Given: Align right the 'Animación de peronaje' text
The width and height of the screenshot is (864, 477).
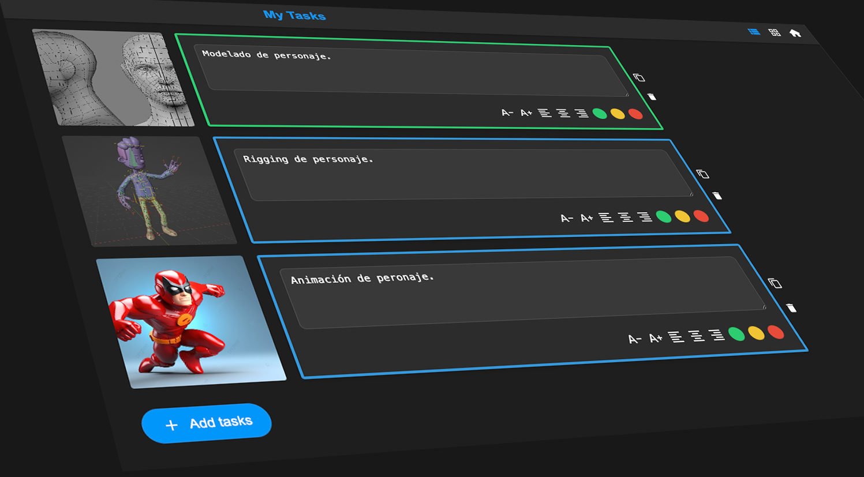Looking at the screenshot, I should [716, 335].
